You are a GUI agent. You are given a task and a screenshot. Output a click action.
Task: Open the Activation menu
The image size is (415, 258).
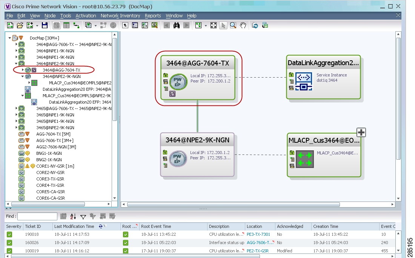point(86,16)
